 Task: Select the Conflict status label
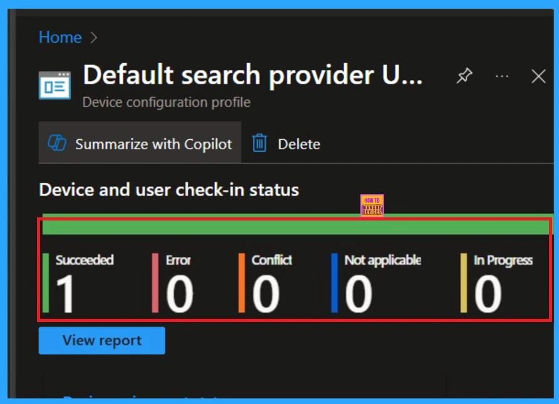pyautogui.click(x=271, y=260)
